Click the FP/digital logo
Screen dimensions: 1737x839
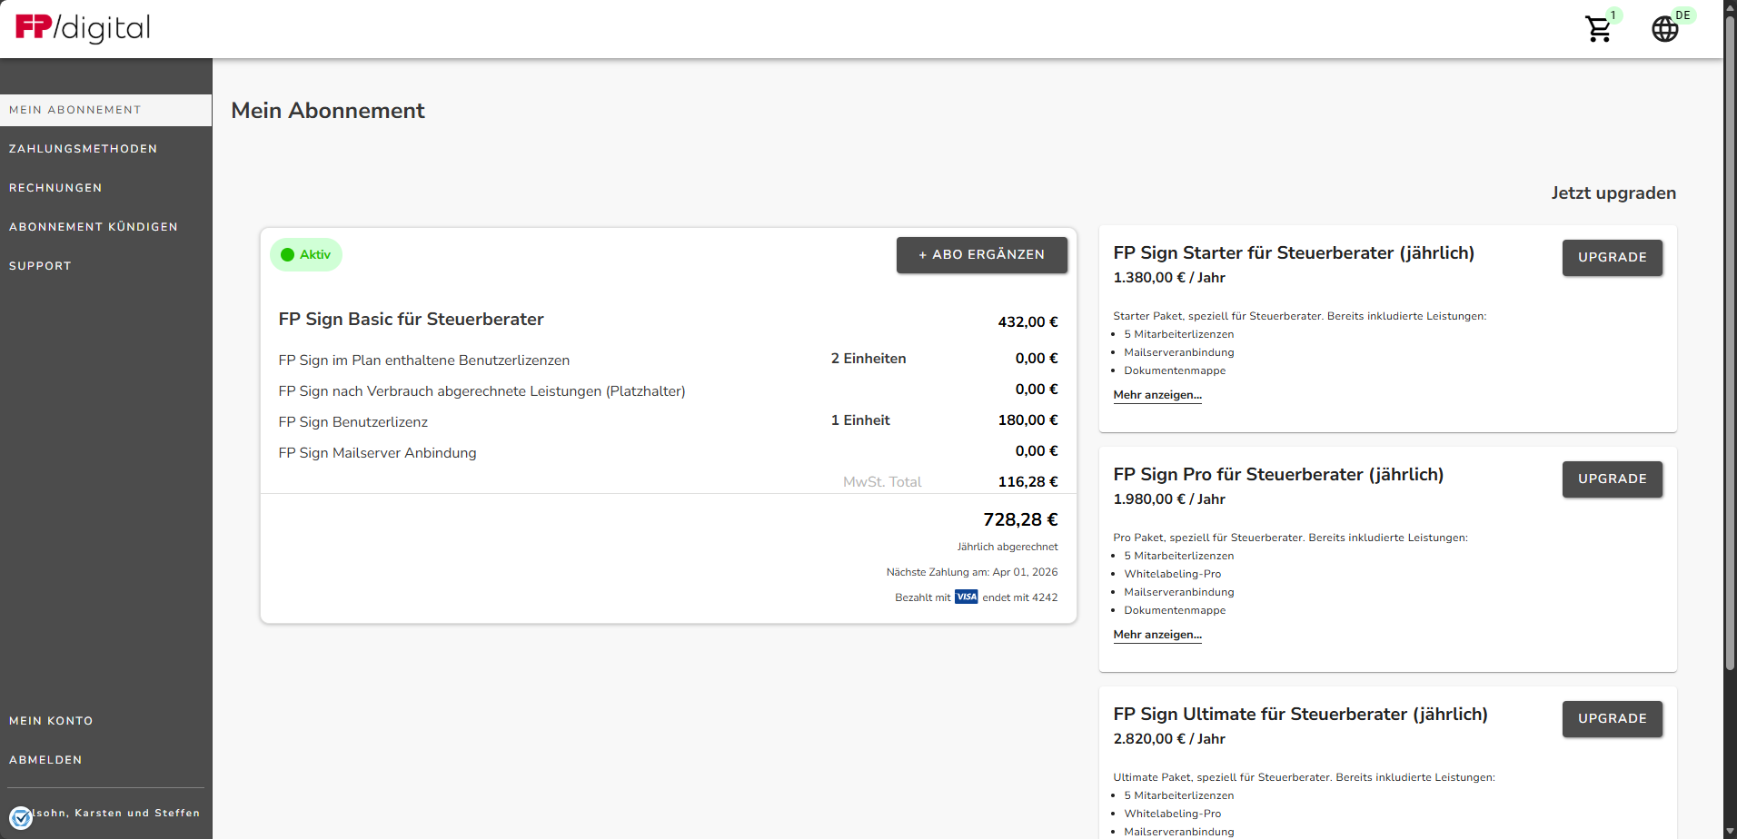point(83,28)
